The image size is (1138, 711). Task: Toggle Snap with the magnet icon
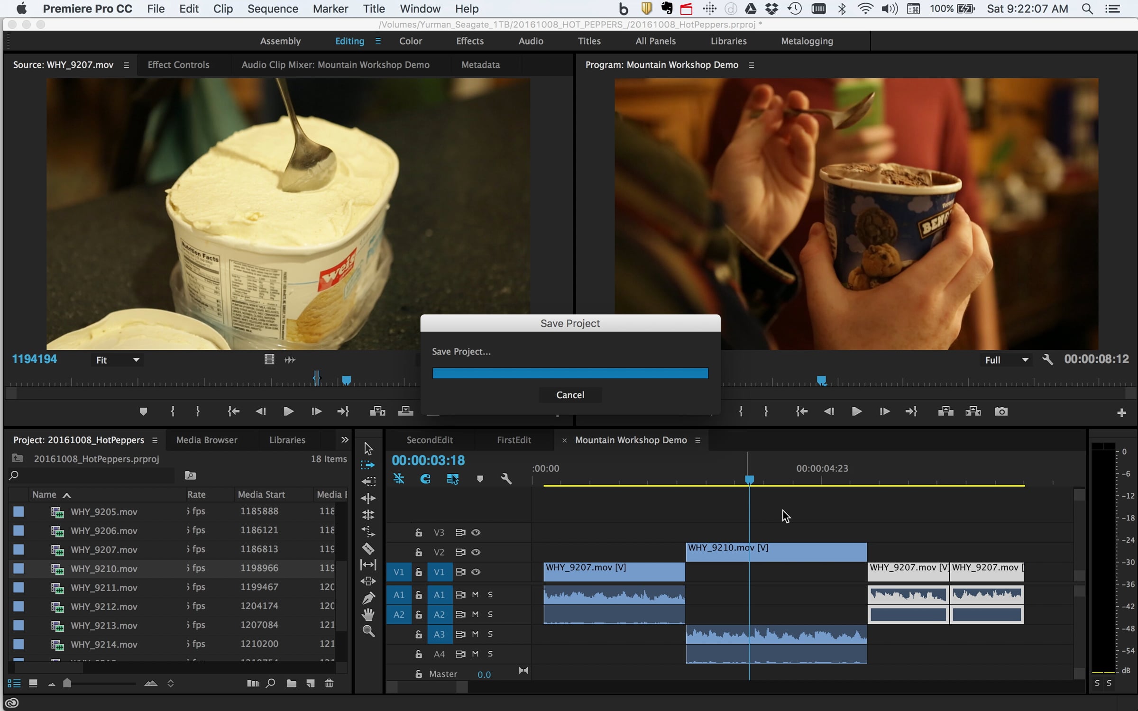pos(425,479)
